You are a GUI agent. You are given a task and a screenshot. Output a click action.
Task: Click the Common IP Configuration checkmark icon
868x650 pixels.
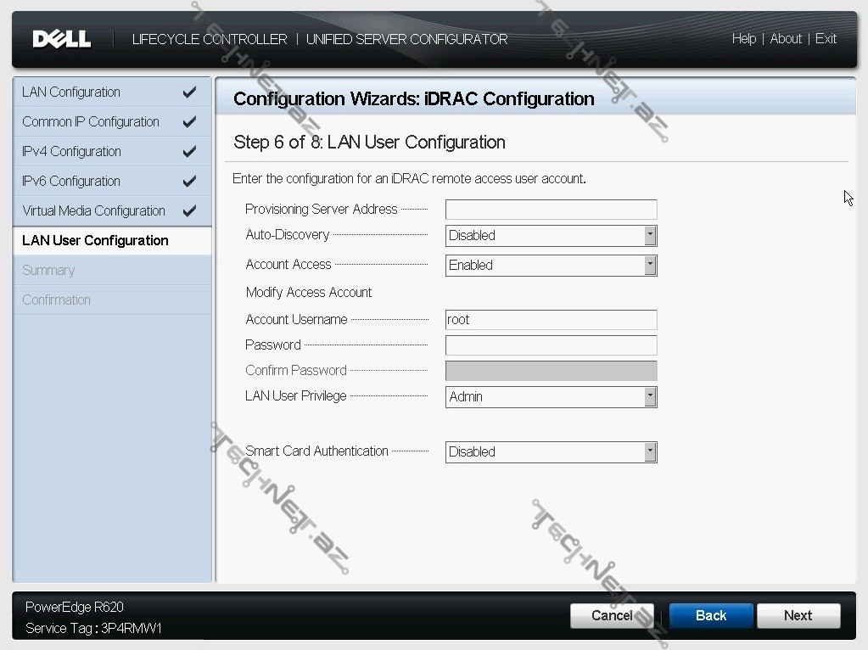(189, 121)
